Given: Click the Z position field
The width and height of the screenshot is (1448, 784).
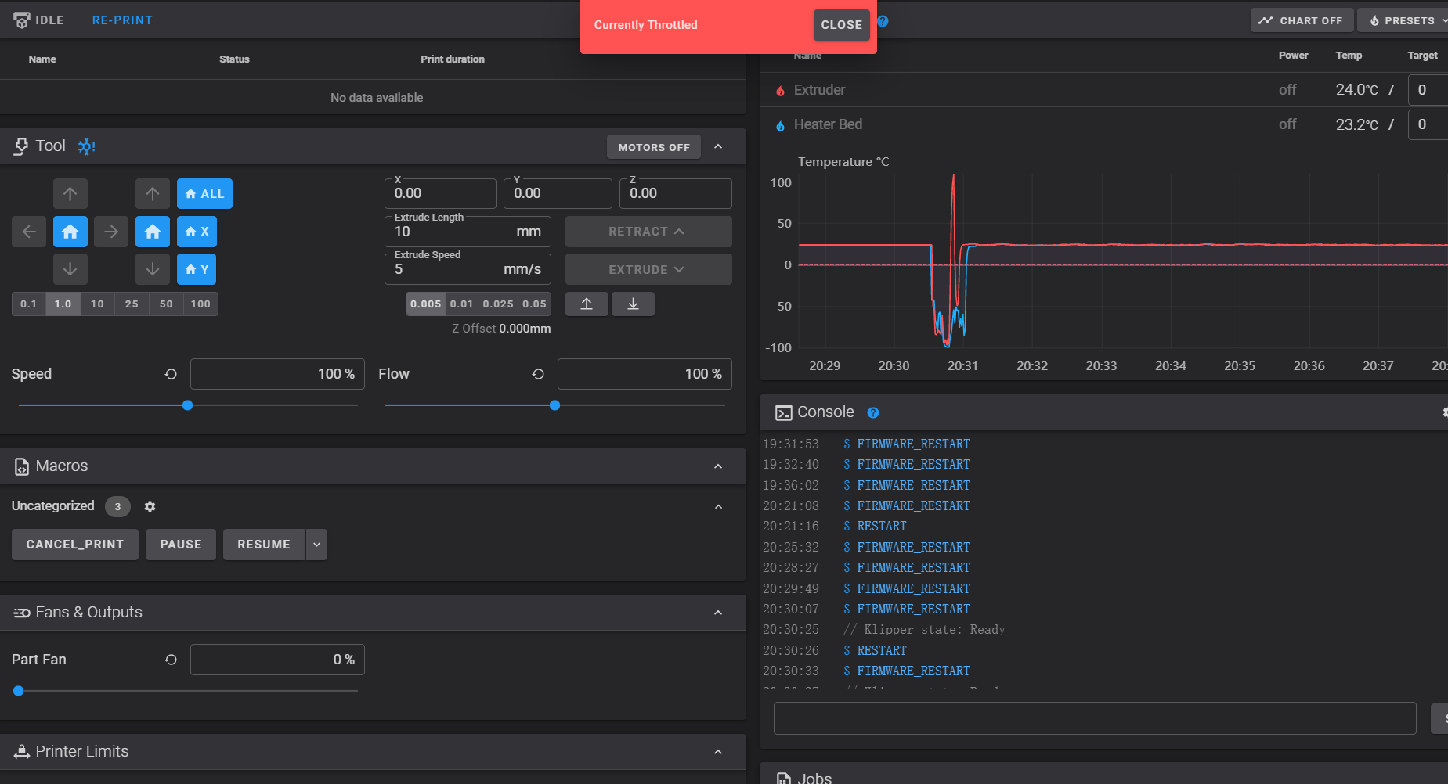Looking at the screenshot, I should (x=676, y=193).
